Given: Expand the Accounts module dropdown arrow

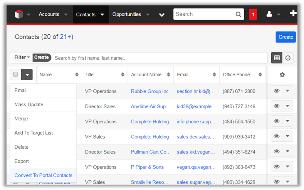Looking at the screenshot, I should tap(66, 15).
